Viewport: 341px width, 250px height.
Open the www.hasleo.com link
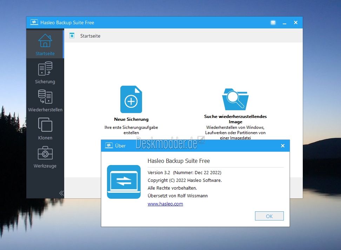click(165, 204)
